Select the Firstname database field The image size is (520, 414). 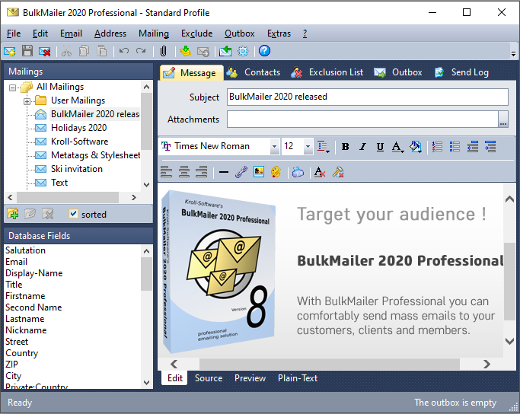pyautogui.click(x=25, y=296)
